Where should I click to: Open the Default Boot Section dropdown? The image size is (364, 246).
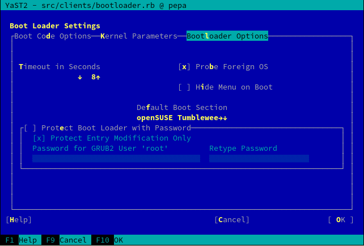point(181,118)
